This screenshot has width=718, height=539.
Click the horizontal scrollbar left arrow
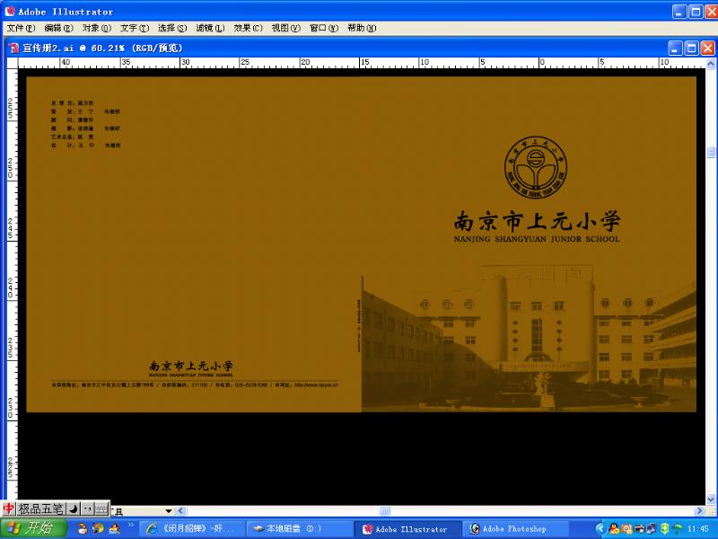pos(180,511)
